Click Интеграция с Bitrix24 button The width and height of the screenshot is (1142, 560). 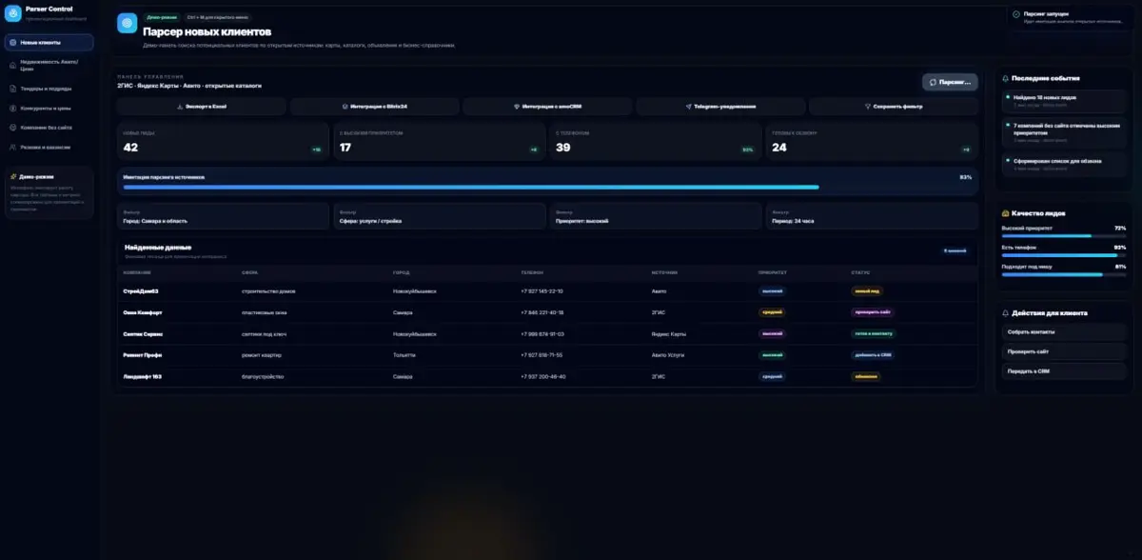(374, 107)
